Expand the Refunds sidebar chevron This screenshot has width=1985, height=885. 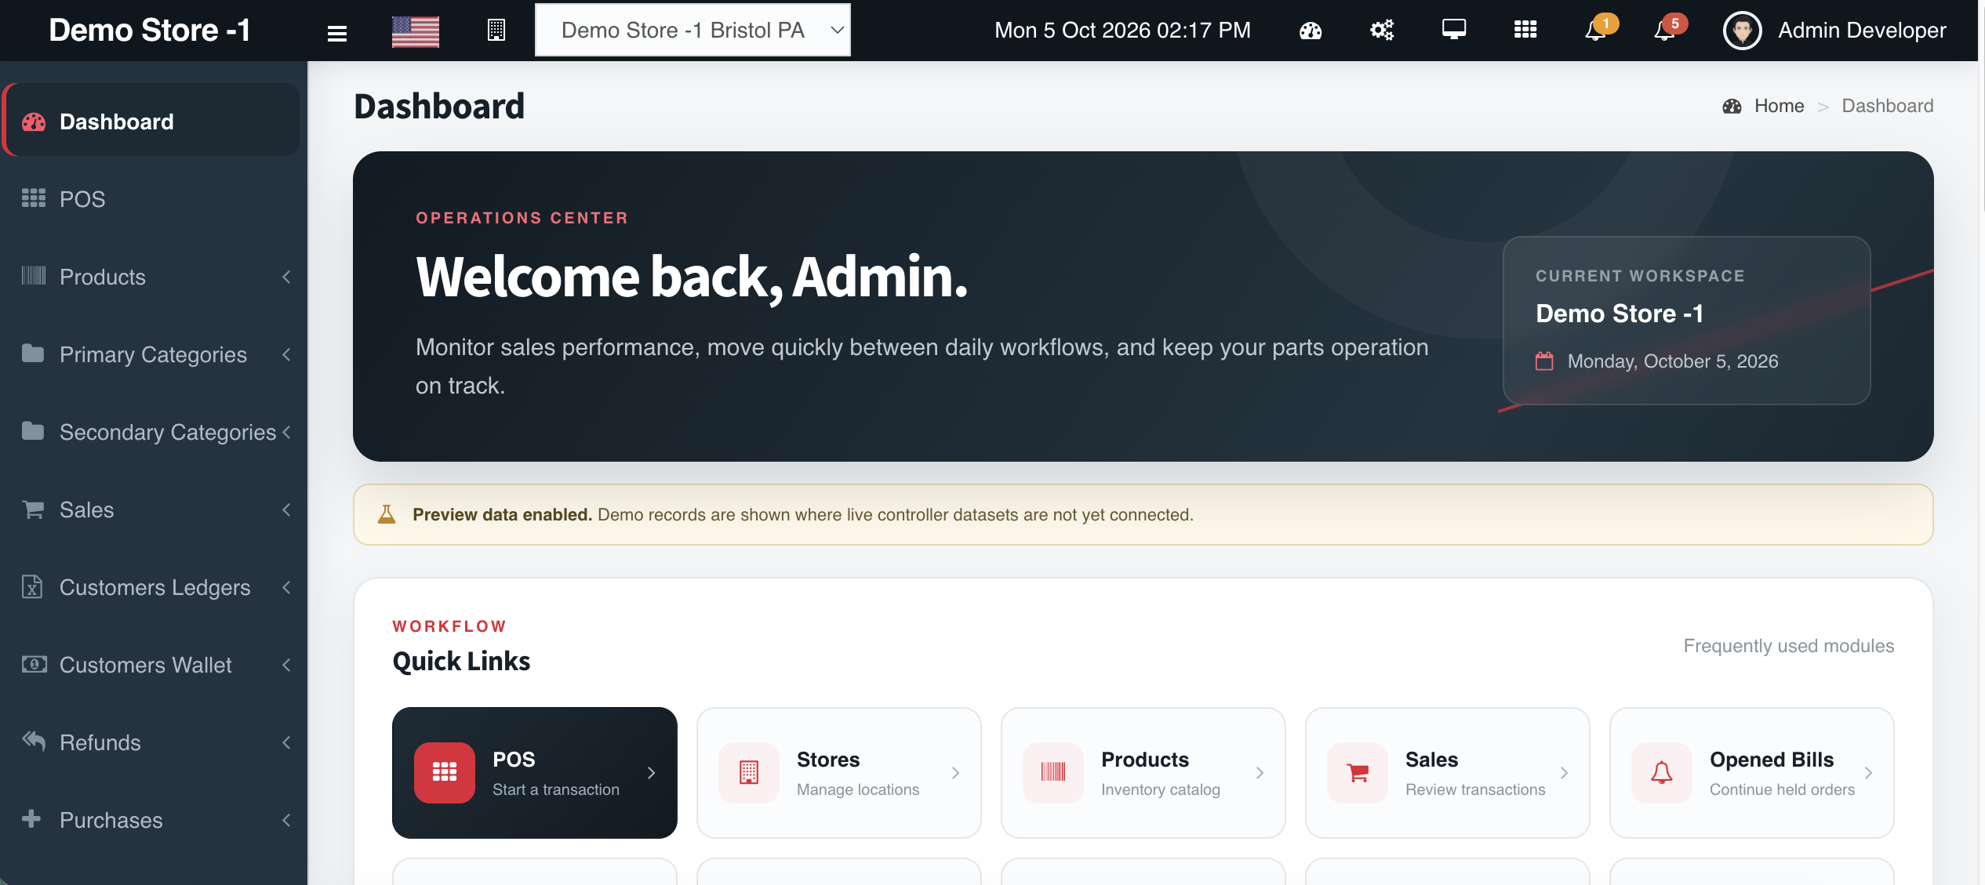286,742
